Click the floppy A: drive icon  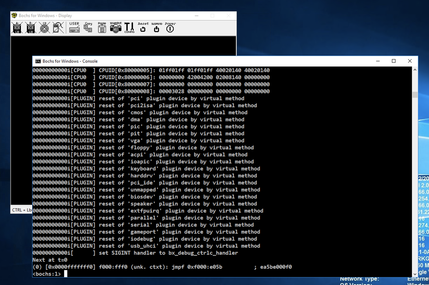(17, 27)
